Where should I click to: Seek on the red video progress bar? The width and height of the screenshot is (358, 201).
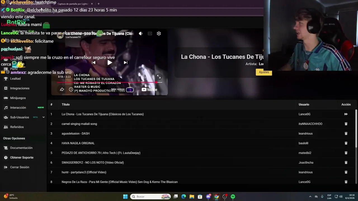click(x=109, y=82)
